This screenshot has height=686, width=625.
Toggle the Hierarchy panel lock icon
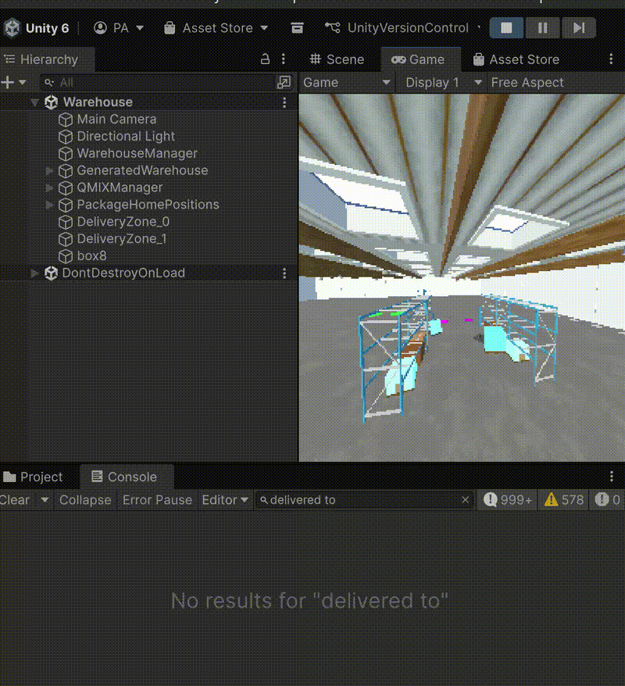(265, 59)
